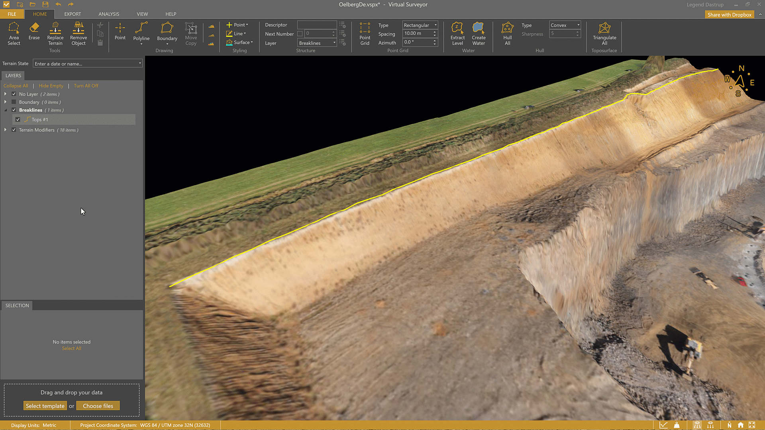Image resolution: width=765 pixels, height=430 pixels.
Task: Click the Select All link
Action: [71, 348]
